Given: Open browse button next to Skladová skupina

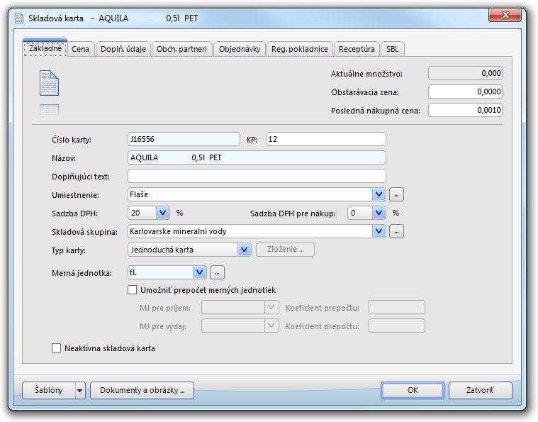Looking at the screenshot, I should point(397,231).
